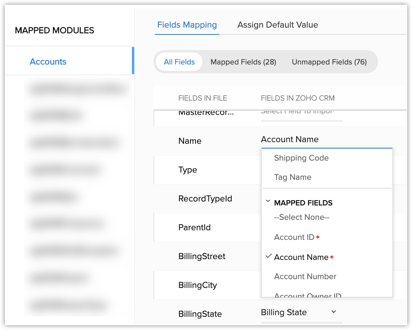
Task: Choose Account Number option
Action: pos(305,277)
